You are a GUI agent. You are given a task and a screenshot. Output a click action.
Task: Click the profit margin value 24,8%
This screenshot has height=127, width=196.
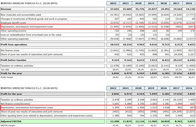pyautogui.click(x=116, y=77)
